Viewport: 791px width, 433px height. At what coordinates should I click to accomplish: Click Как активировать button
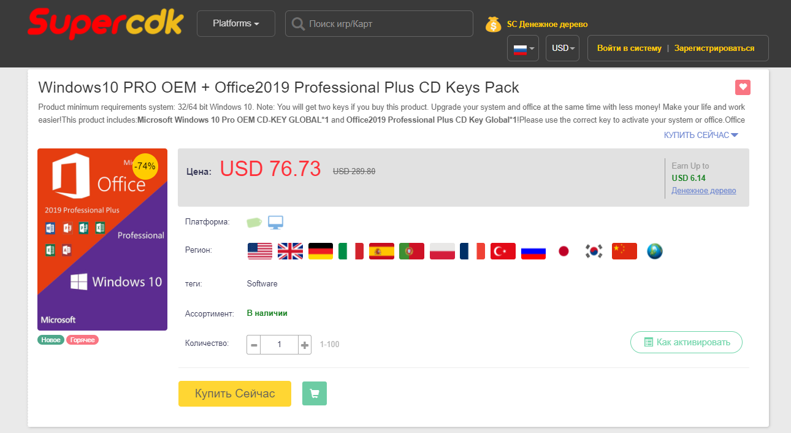tap(686, 342)
